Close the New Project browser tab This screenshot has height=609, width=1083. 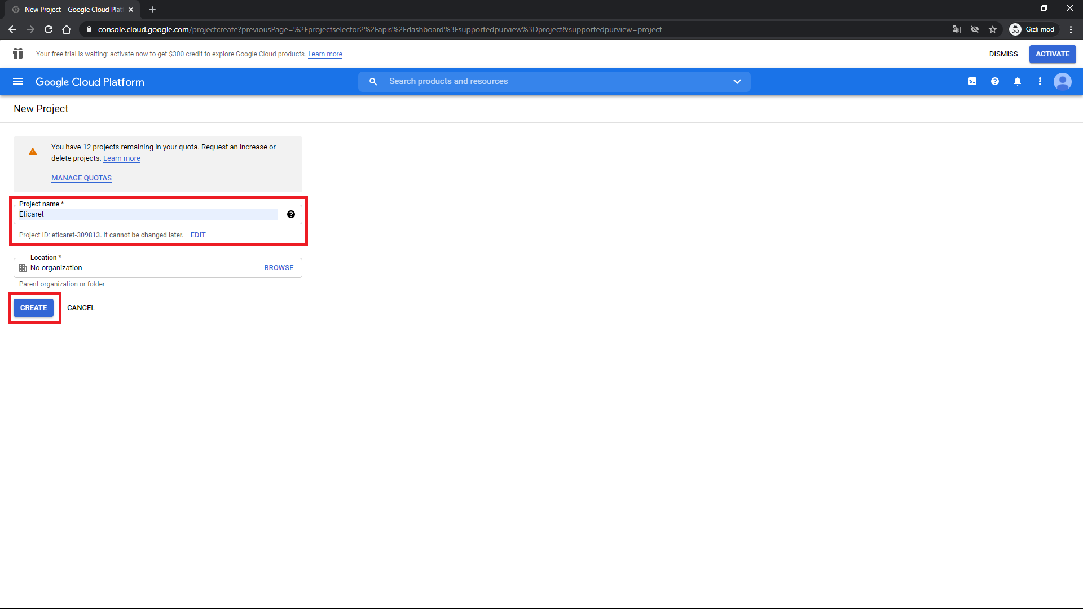[131, 10]
